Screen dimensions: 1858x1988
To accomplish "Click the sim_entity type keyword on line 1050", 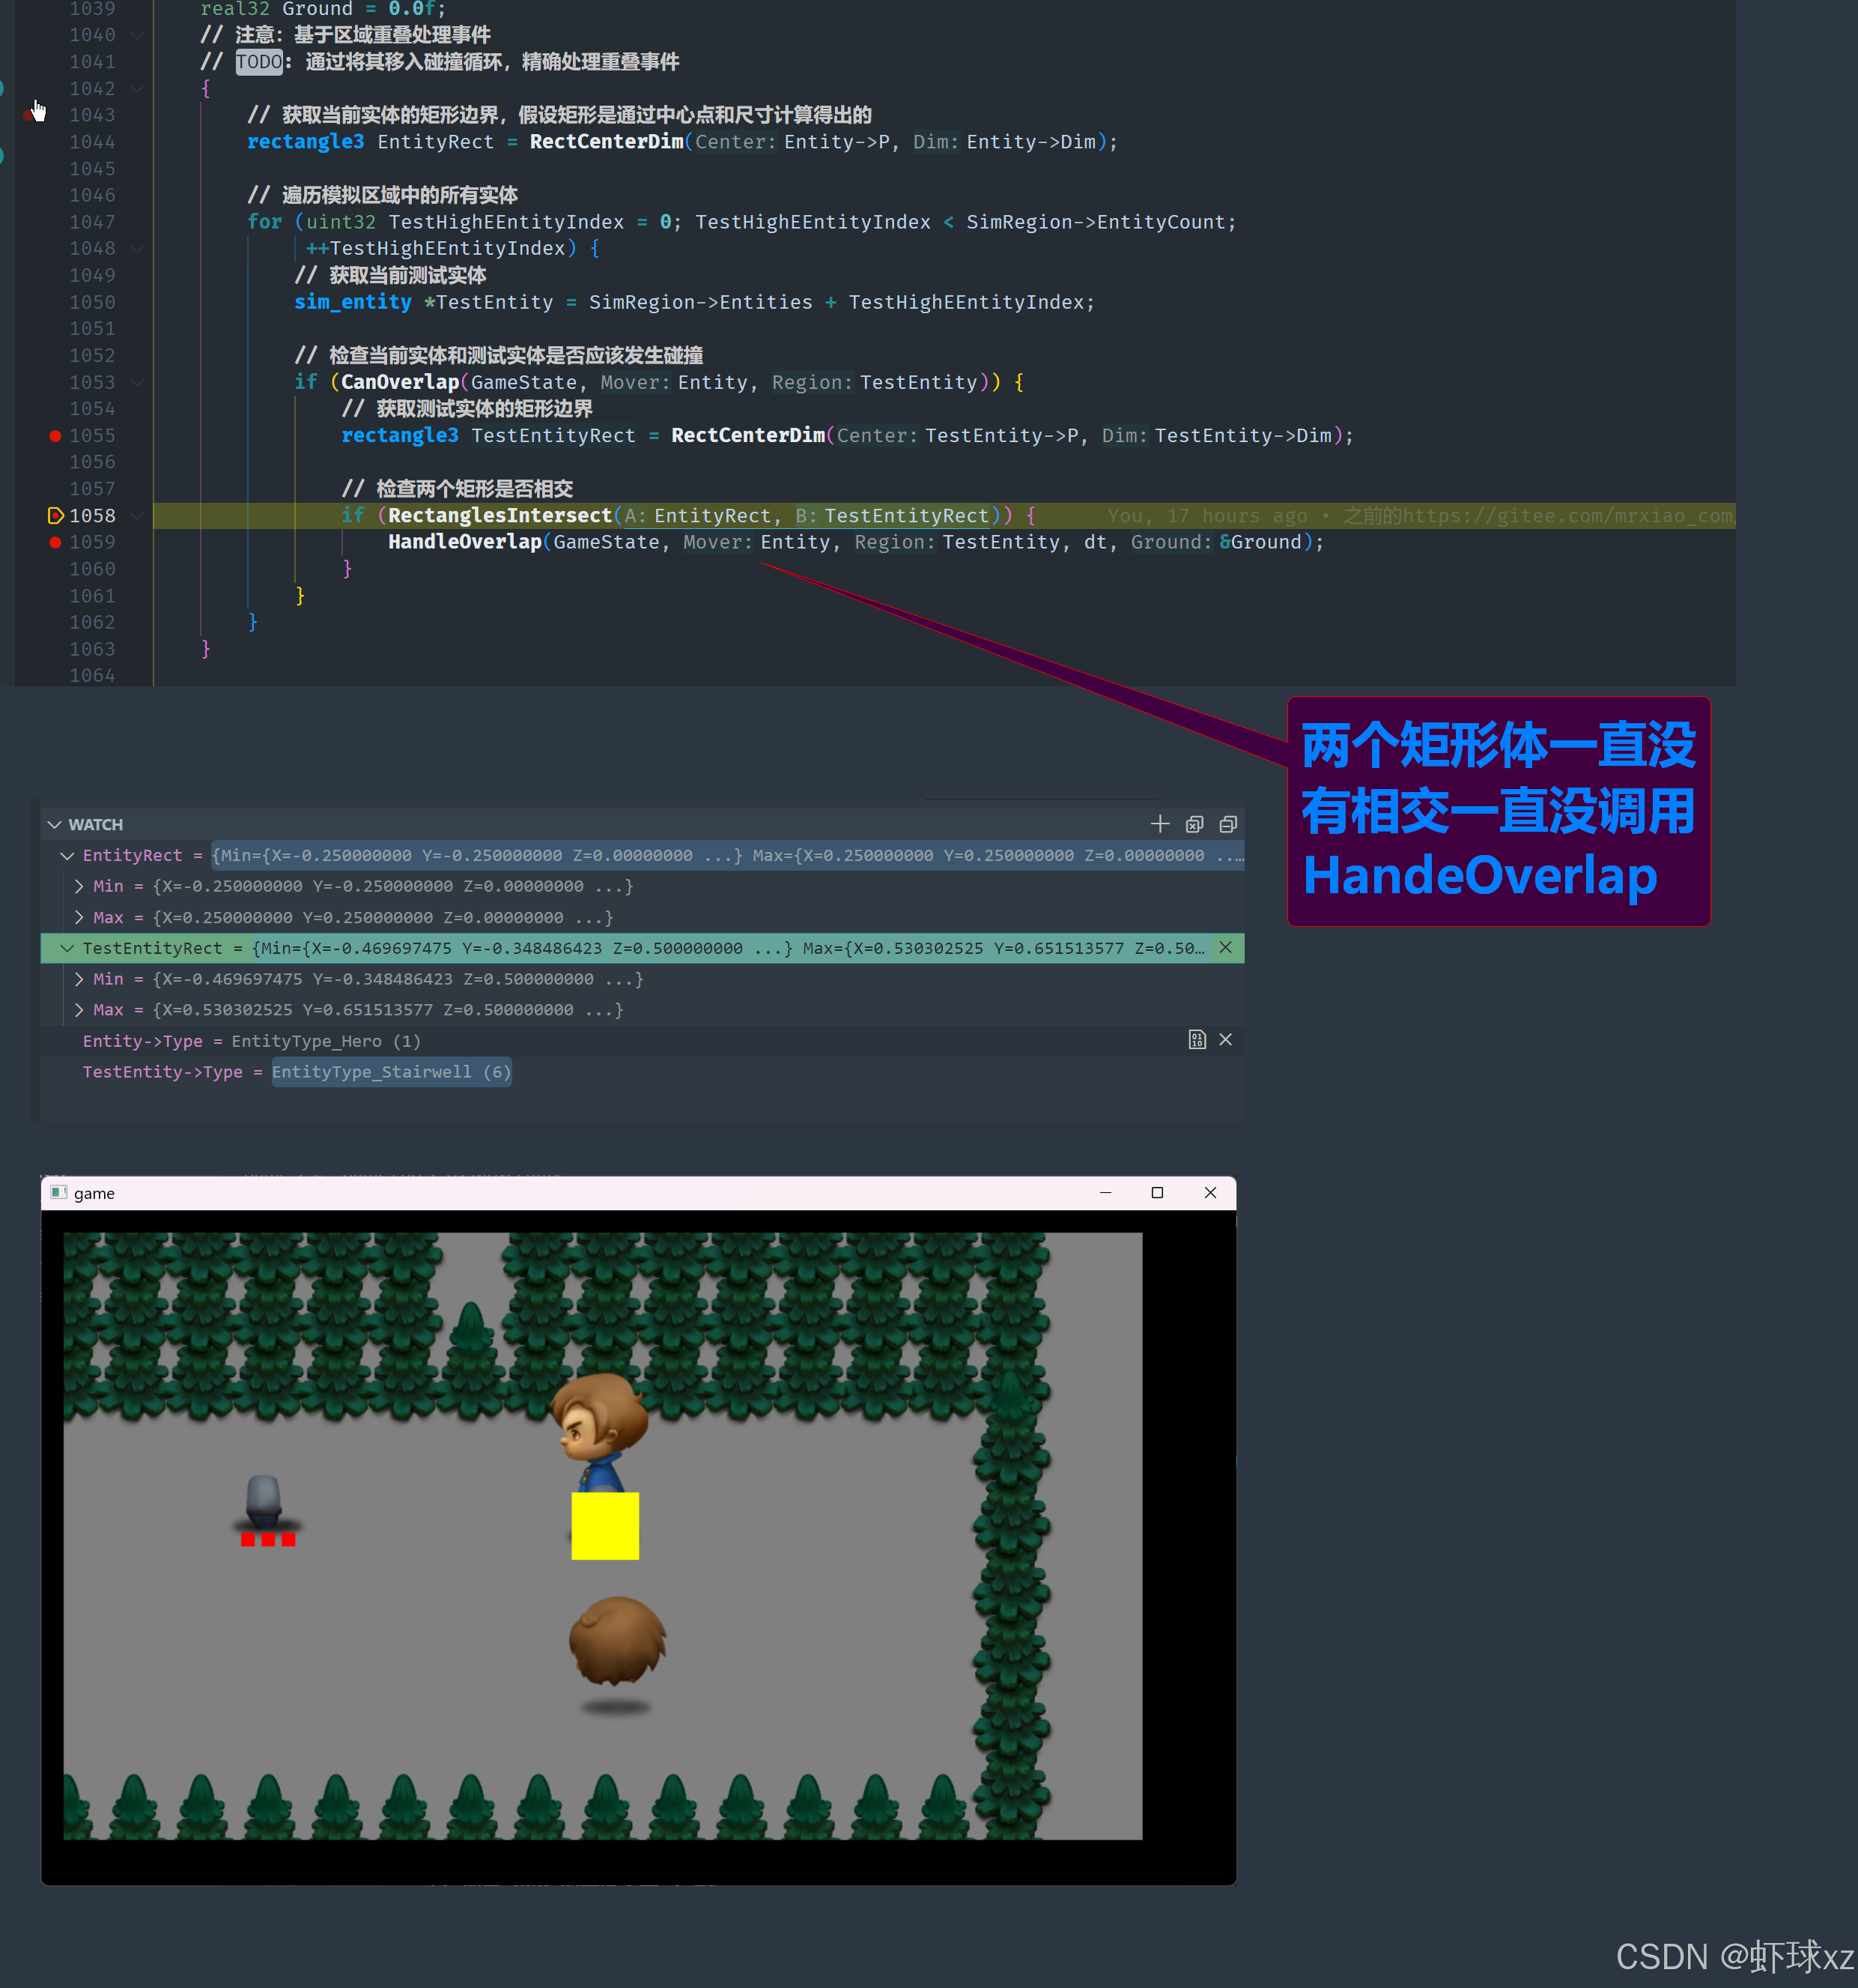I will click(352, 302).
